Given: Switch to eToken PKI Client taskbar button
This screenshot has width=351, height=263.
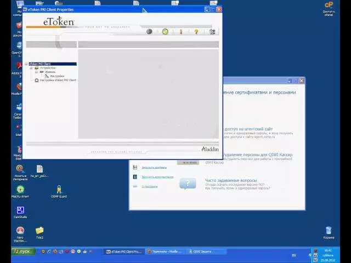Looking at the screenshot, I should click(x=124, y=251).
